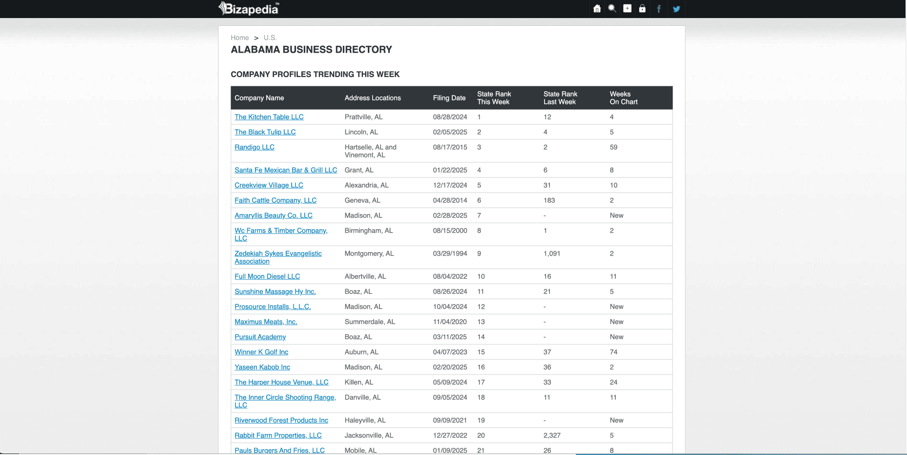Select the Amaryllis Beauty Co. LLC link
Image resolution: width=907 pixels, height=455 pixels.
coord(273,216)
